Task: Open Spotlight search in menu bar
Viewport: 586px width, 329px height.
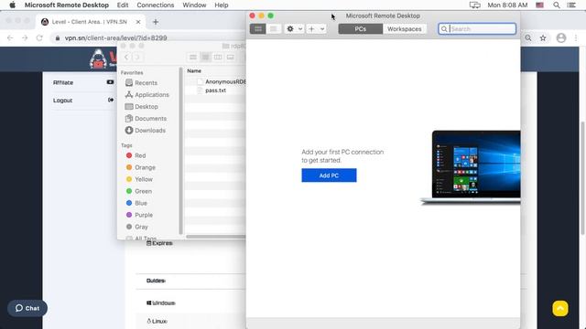Action: pos(557,5)
